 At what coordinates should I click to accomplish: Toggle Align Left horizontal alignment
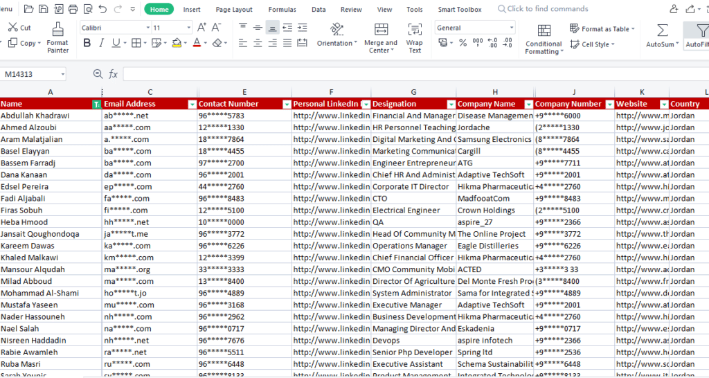pos(243,43)
